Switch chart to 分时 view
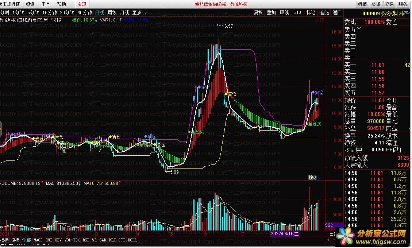 [5, 13]
